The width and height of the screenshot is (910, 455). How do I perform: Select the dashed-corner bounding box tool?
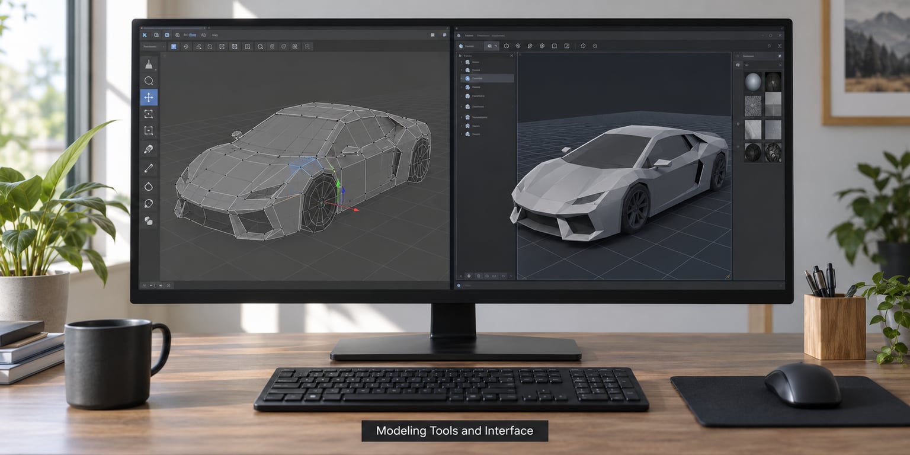click(149, 114)
